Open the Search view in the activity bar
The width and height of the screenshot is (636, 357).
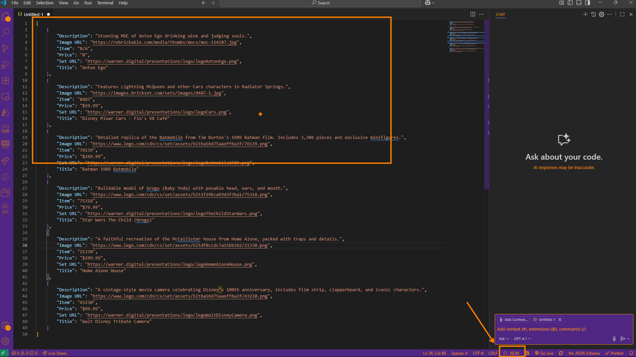(6, 32)
